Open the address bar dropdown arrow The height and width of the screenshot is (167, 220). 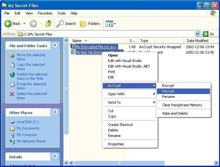[198, 34]
